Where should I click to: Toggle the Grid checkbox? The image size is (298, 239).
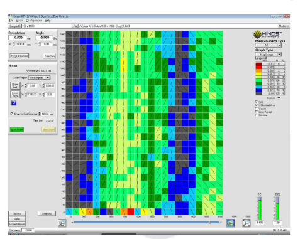(x=256, y=102)
